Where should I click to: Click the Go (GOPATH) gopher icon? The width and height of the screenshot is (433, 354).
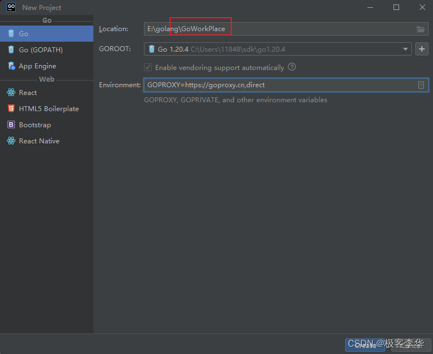pos(11,49)
